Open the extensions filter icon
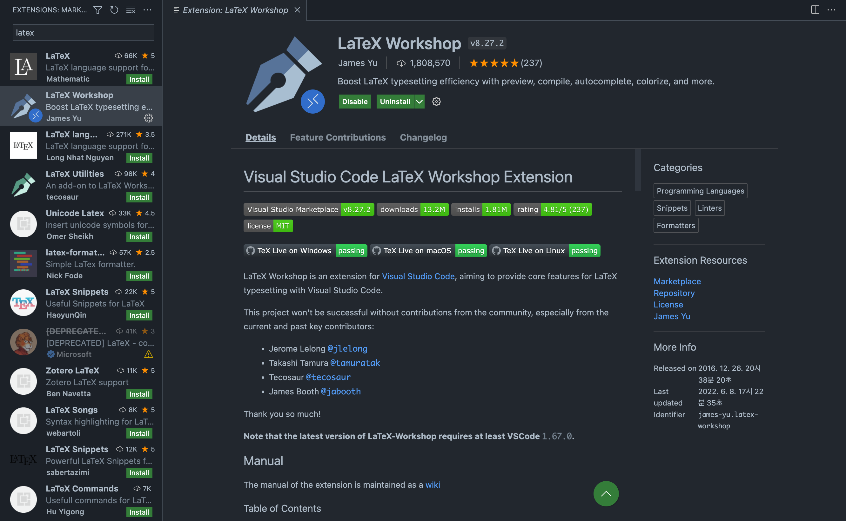 tap(97, 10)
